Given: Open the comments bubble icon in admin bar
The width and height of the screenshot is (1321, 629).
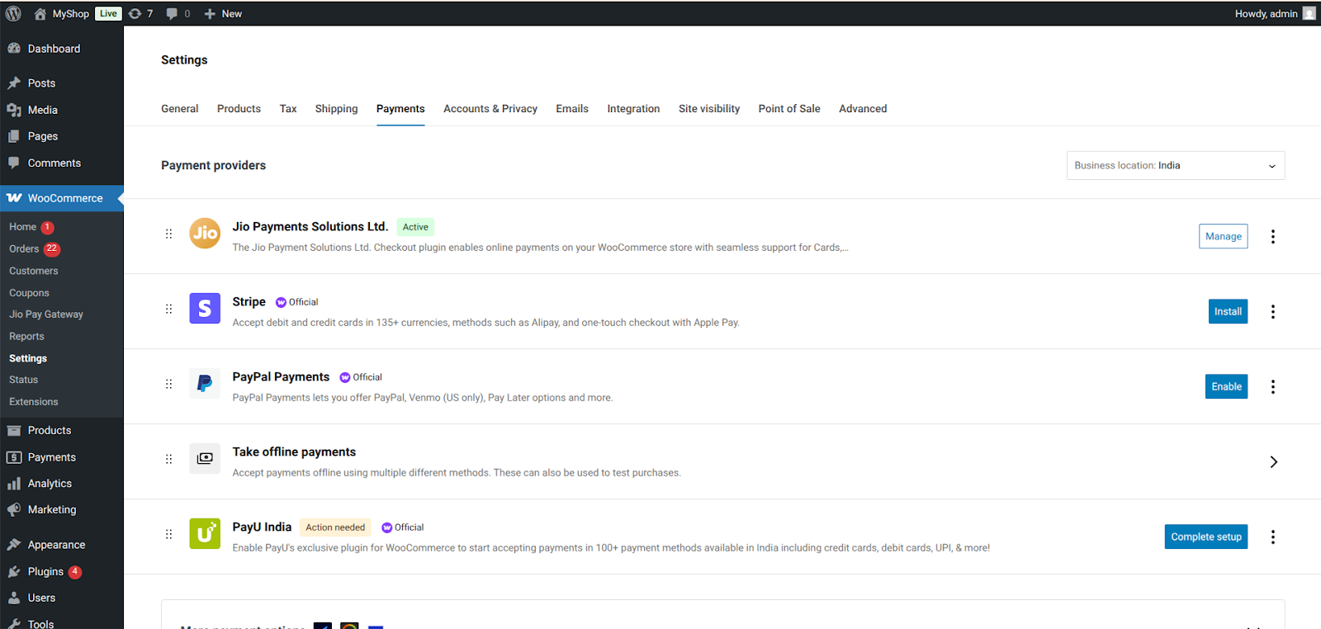Looking at the screenshot, I should 172,13.
